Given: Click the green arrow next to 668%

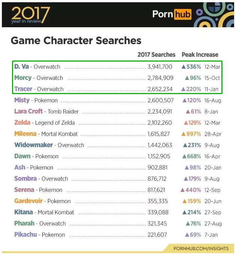Looking at the screenshot, I should (184, 156).
